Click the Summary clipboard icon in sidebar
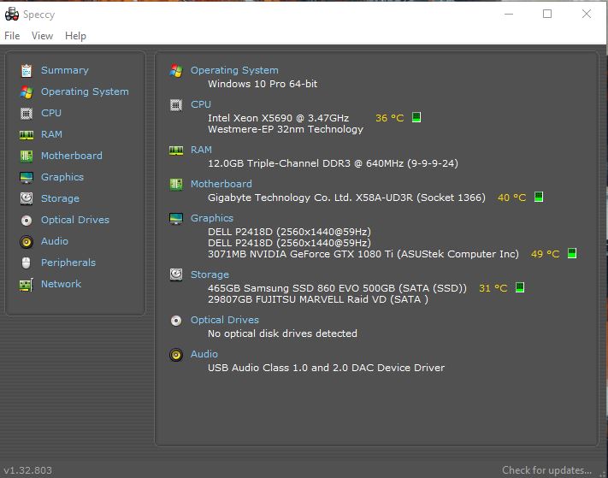Viewport: 608px width, 478px height. click(x=27, y=71)
